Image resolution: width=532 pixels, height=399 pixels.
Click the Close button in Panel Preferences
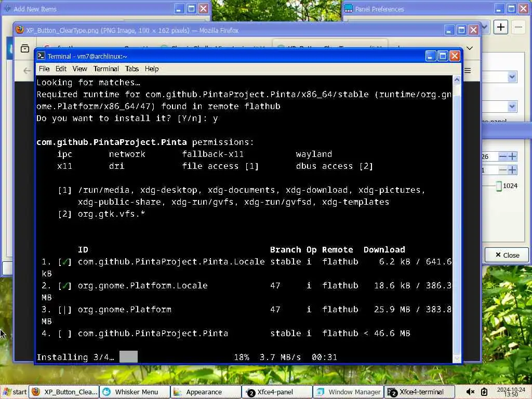pos(507,255)
